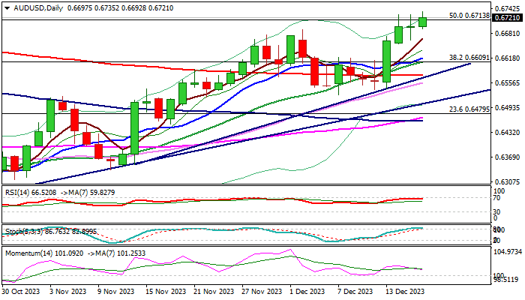Select the last green candle on the chart
Image resolution: width=525 pixels, height=300 pixels.
pos(422,22)
